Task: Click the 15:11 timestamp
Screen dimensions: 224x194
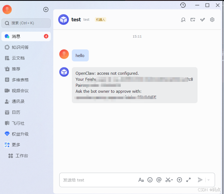Action: [x=137, y=37]
